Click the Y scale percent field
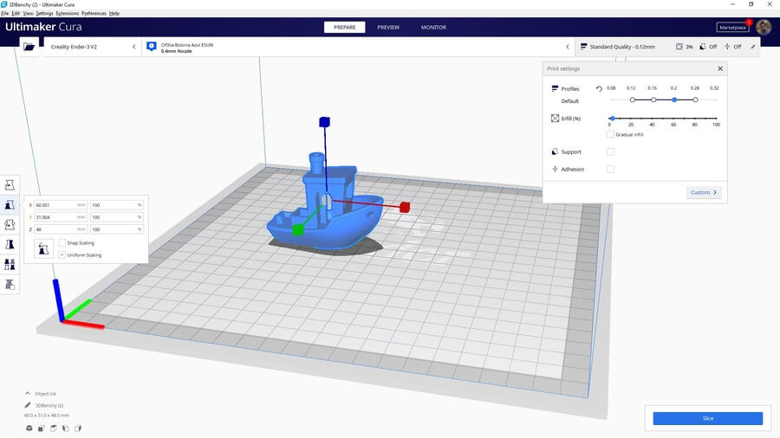 pyautogui.click(x=117, y=217)
